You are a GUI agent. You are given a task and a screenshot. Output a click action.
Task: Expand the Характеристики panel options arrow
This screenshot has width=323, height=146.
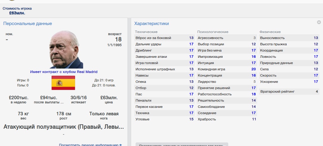319,22
